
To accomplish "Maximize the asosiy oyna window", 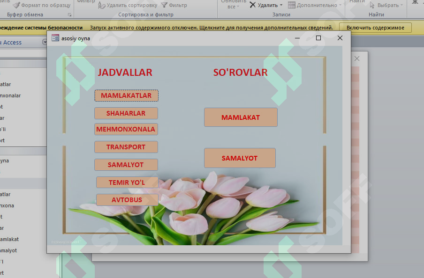I will coord(318,38).
